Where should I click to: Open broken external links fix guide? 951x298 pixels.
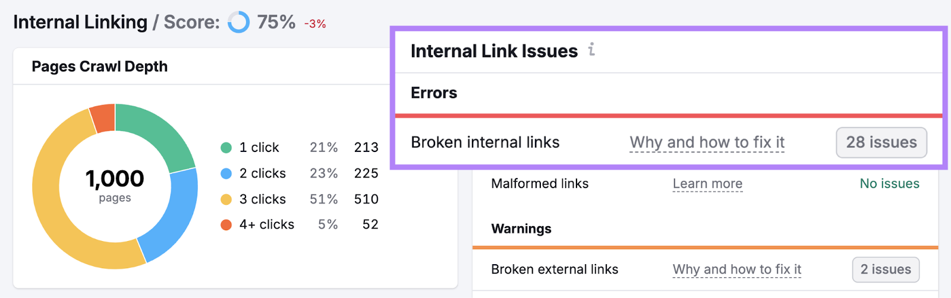click(736, 270)
